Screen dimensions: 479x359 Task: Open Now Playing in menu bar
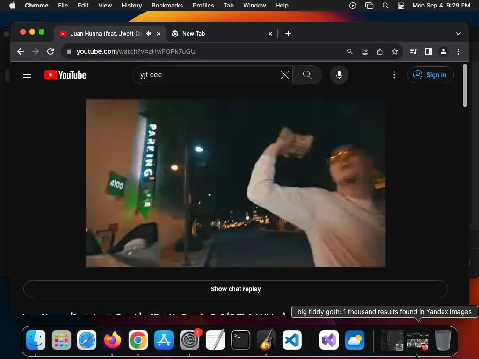[x=353, y=5]
